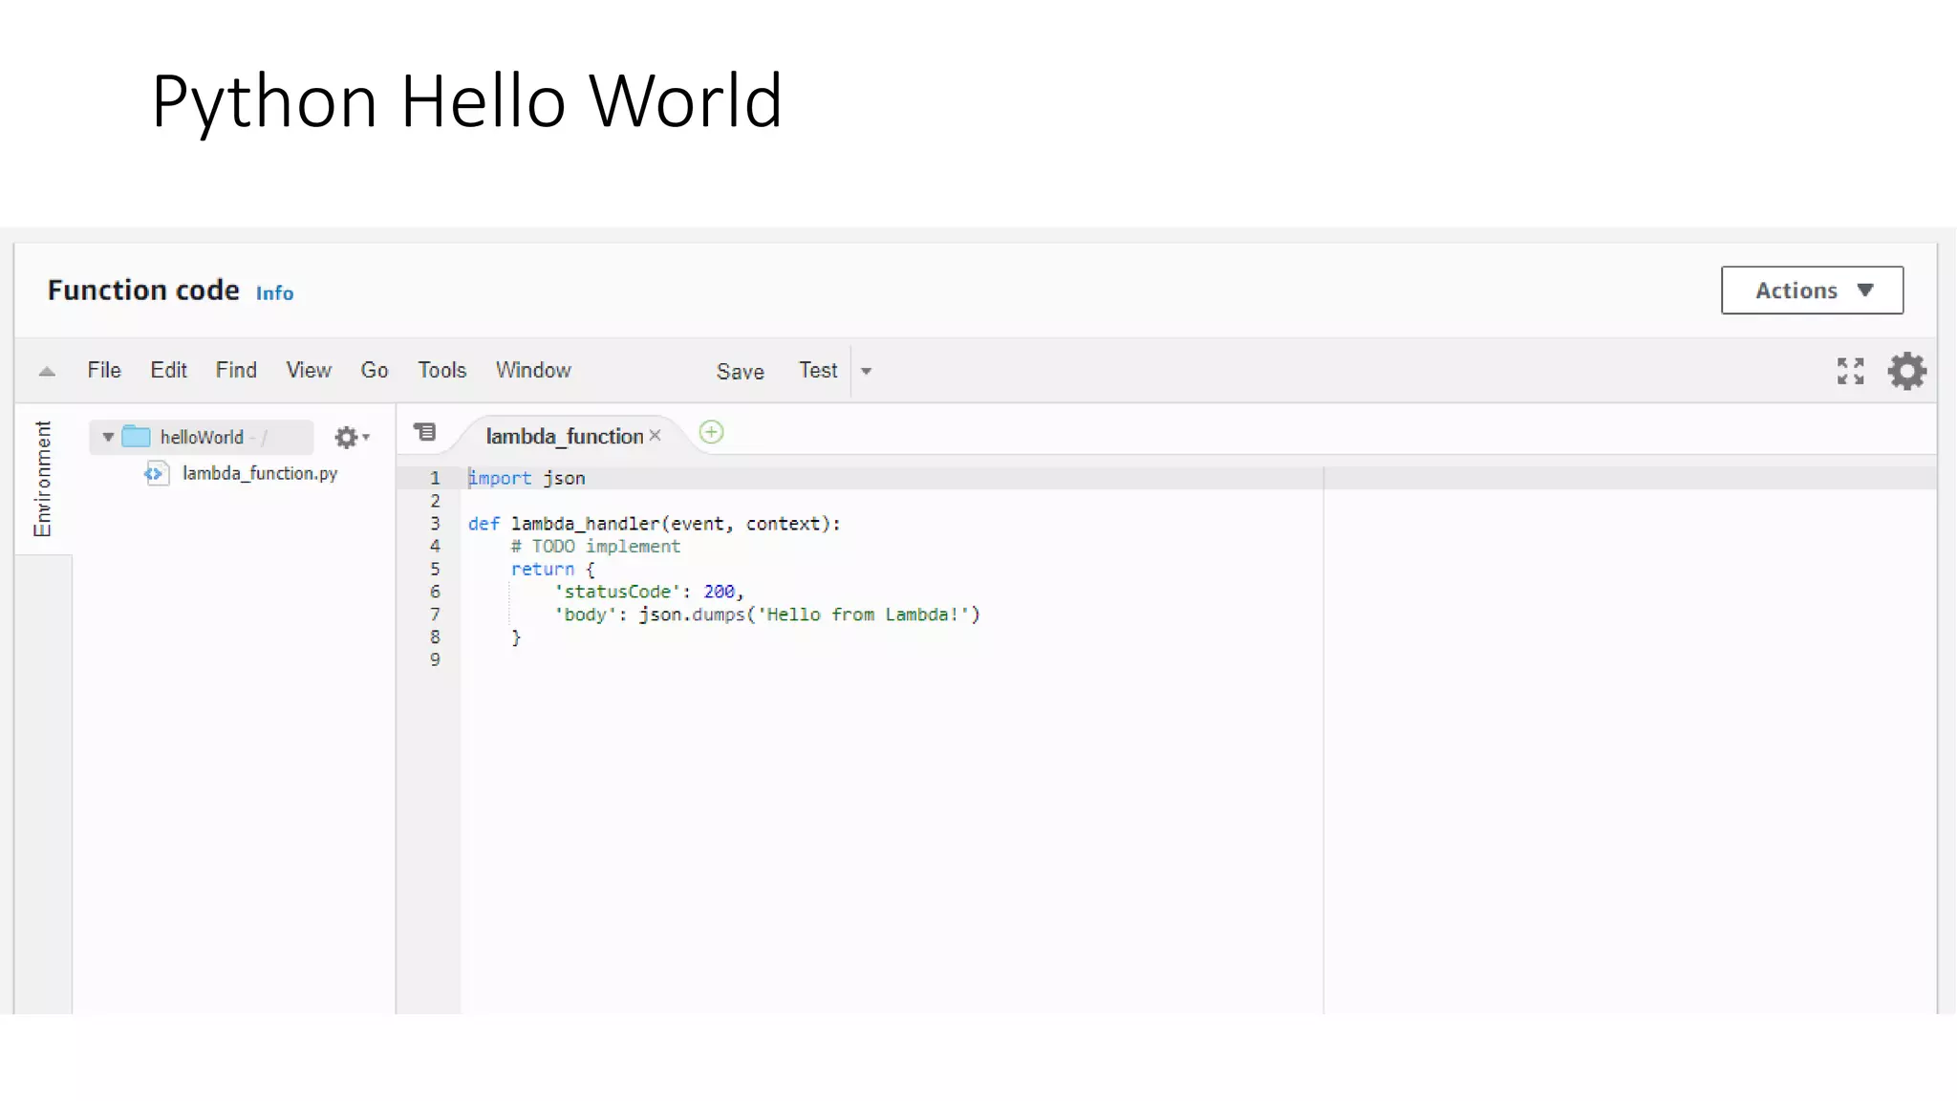Click the Info link beside Function code

[274, 293]
